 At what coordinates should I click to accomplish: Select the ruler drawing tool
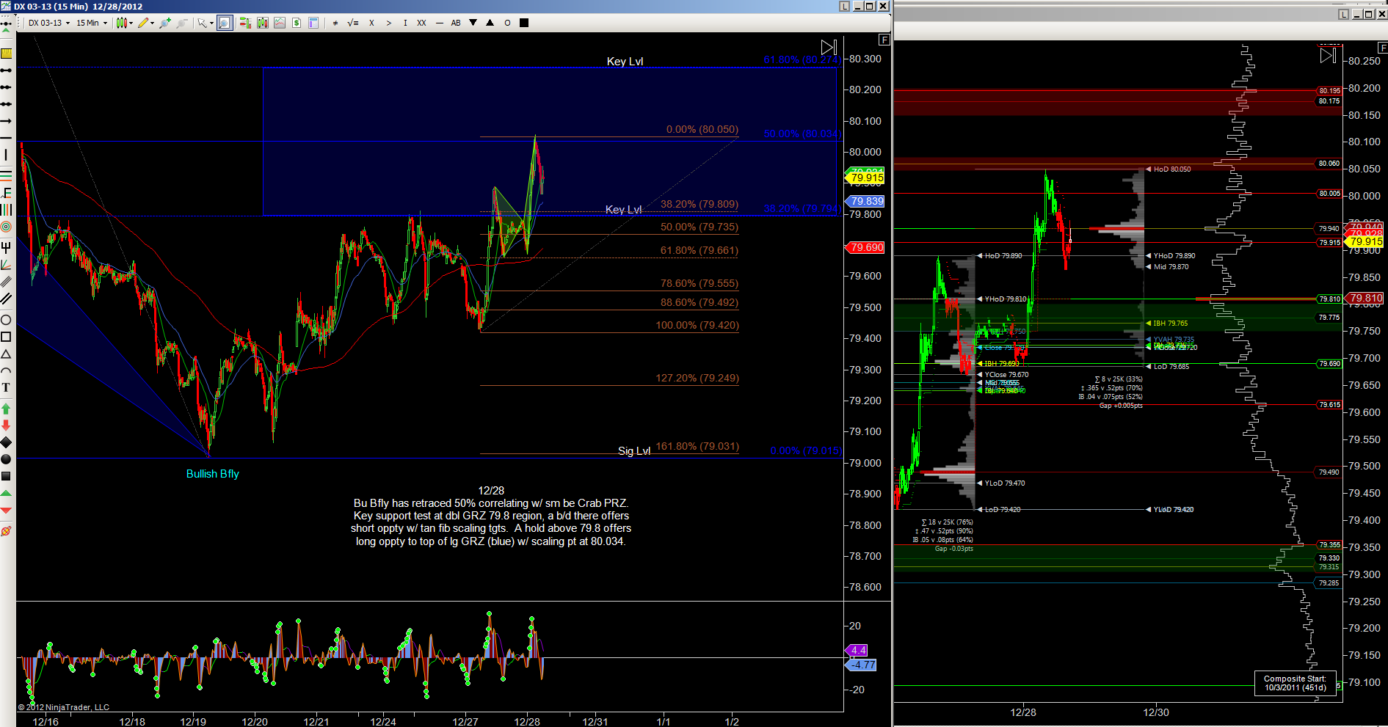point(6,54)
